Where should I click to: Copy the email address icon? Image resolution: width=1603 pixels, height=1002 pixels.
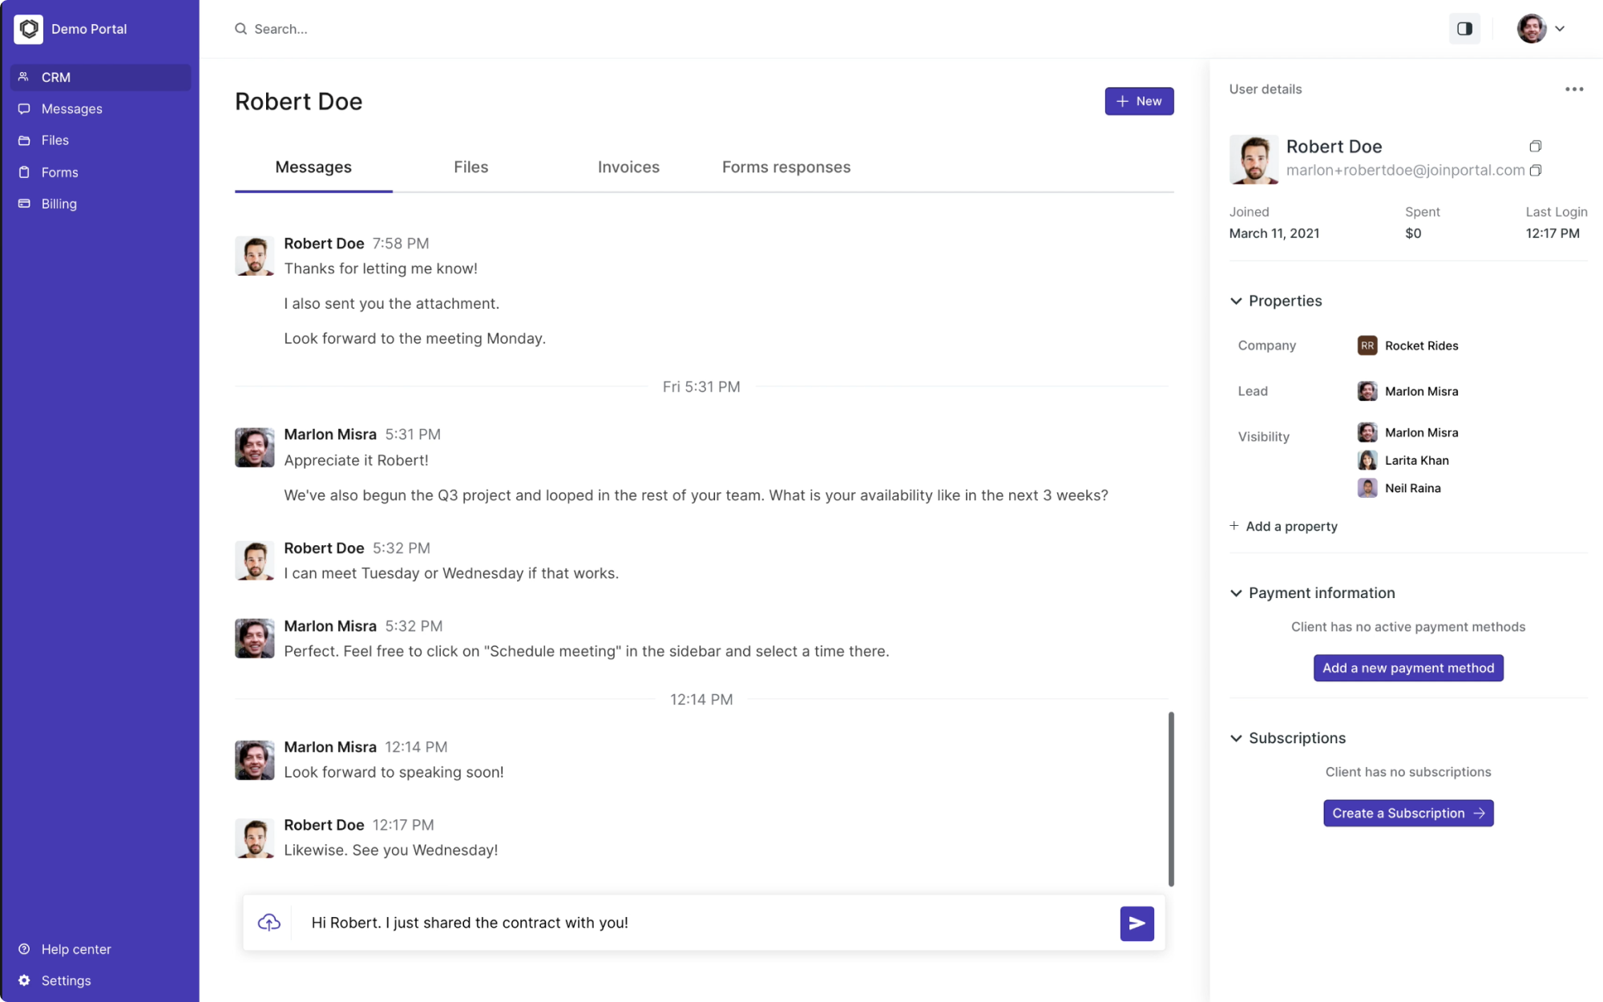coord(1536,170)
